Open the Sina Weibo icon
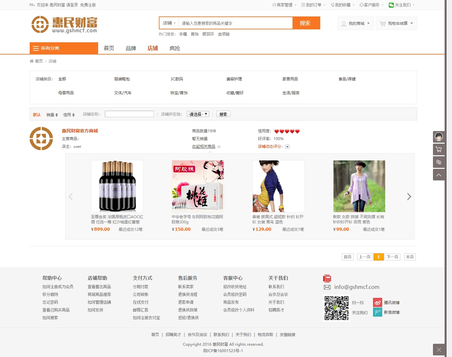Viewport: 452px width, 357px height. click(x=377, y=312)
